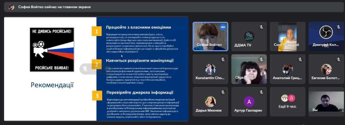Viewport: 345px width, 125px height.
Task: Click the muted mic icon on Дарья Михнюк's tile
Action: point(223,92)
